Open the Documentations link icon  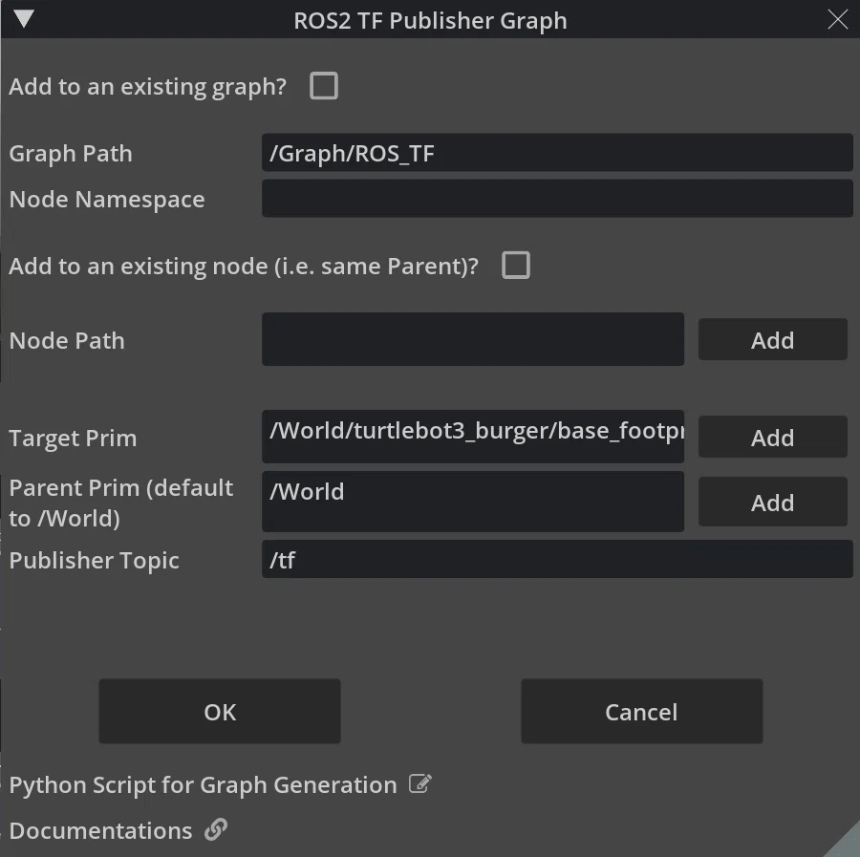pyautogui.click(x=216, y=829)
